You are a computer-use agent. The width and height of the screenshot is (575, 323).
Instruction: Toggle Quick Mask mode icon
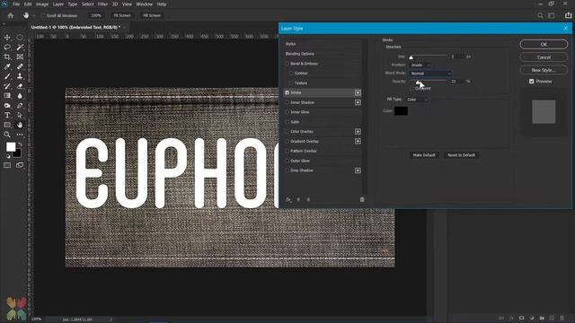tap(7, 165)
